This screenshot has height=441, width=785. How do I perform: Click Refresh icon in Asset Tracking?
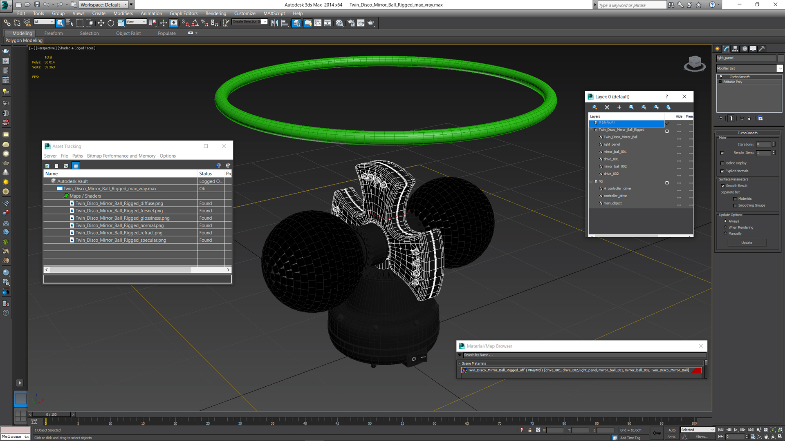coord(47,166)
